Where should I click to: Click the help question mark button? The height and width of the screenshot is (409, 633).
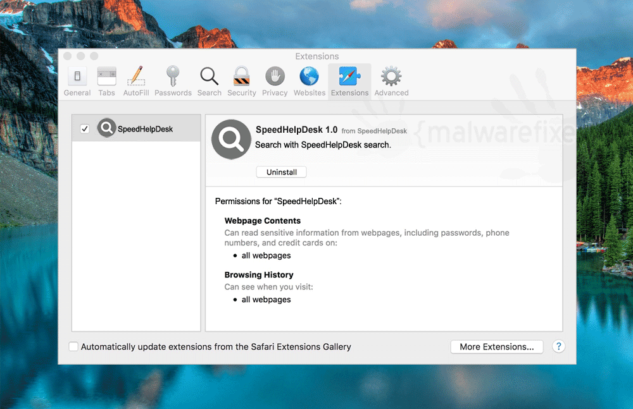(x=558, y=346)
